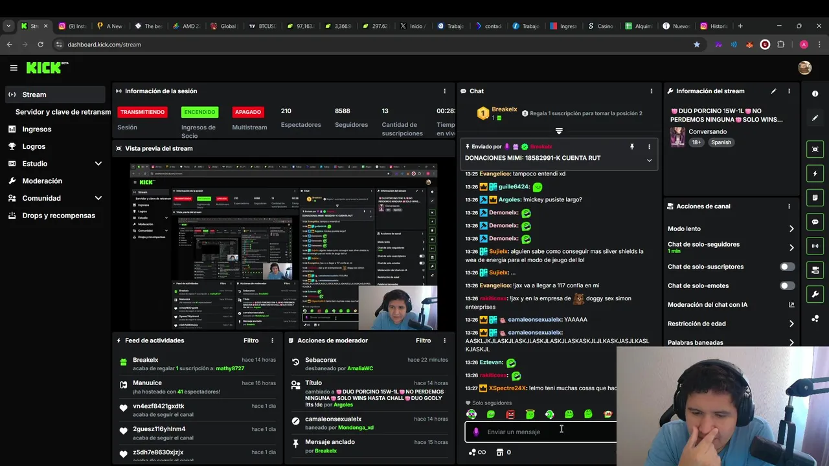The width and height of the screenshot is (829, 466).
Task: Bookmark this page with the star icon
Action: point(697,45)
